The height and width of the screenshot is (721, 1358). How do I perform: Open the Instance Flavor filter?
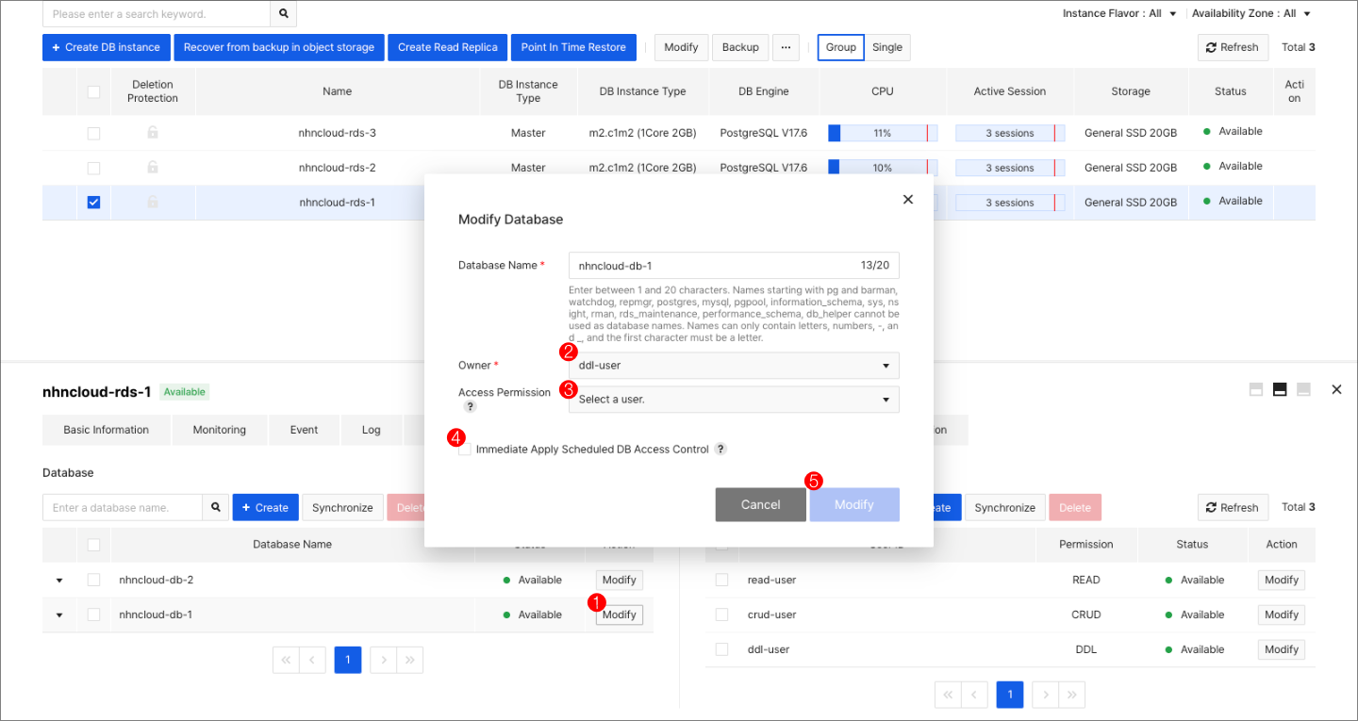click(x=1120, y=13)
